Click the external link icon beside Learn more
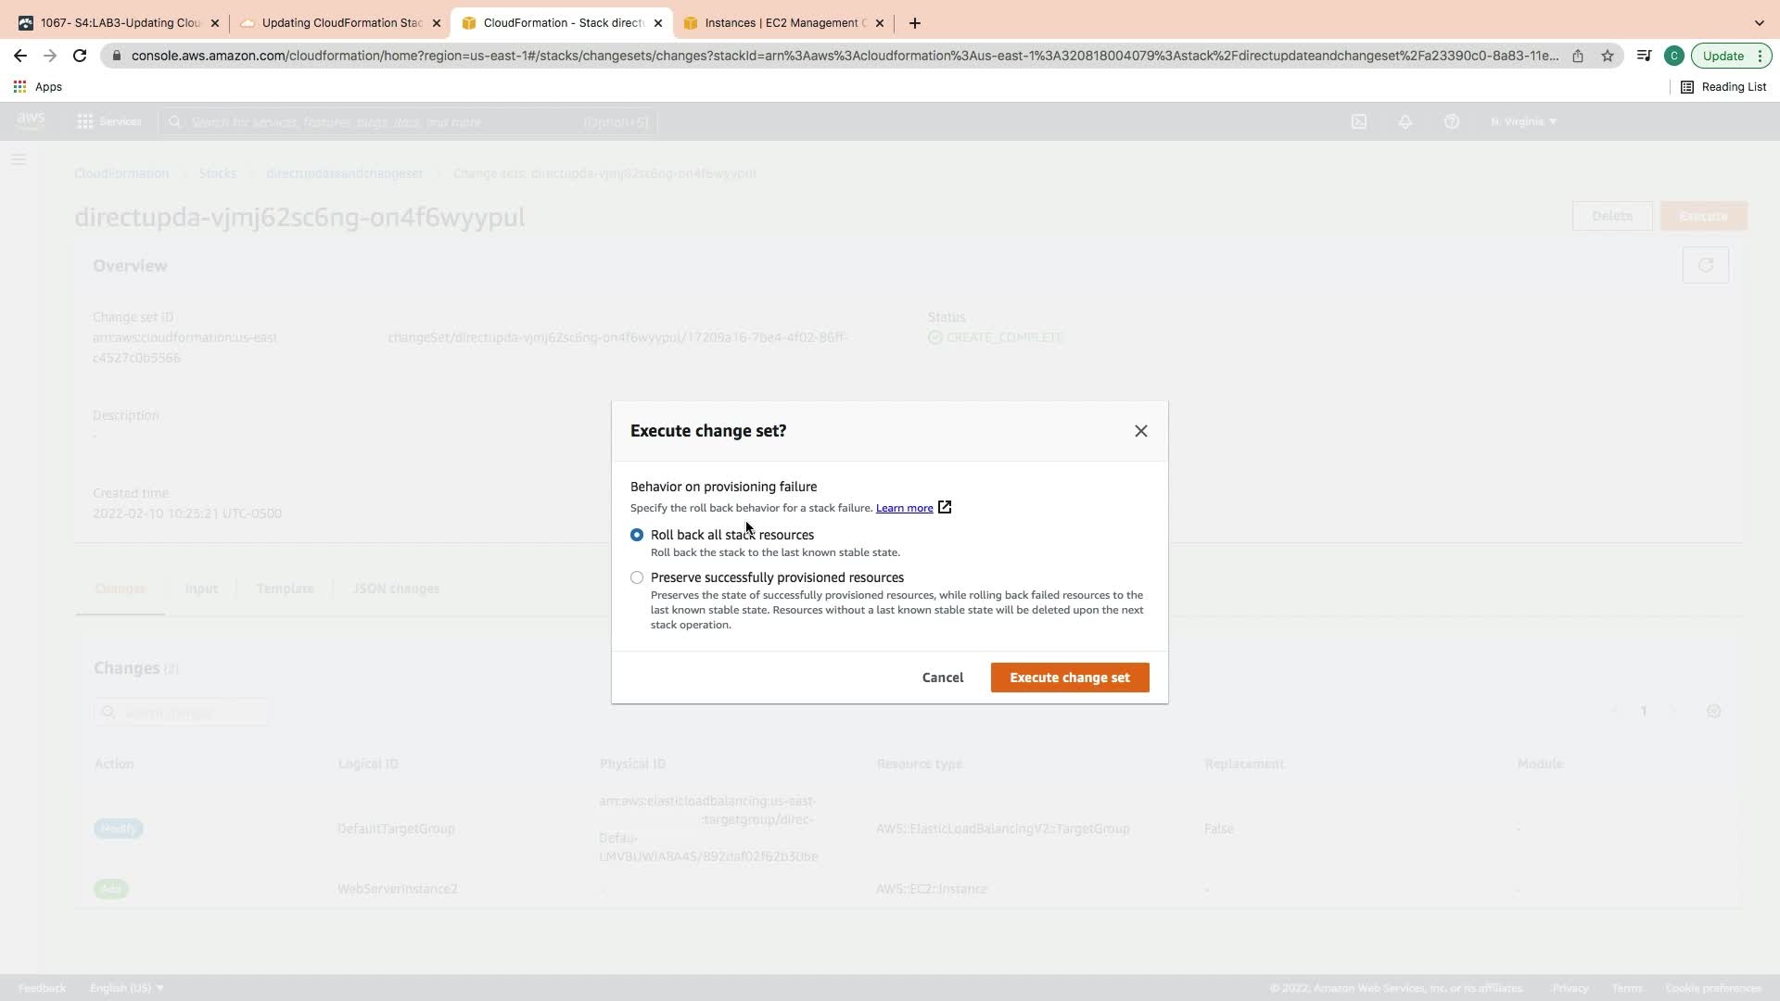Image resolution: width=1780 pixels, height=1001 pixels. 945,507
